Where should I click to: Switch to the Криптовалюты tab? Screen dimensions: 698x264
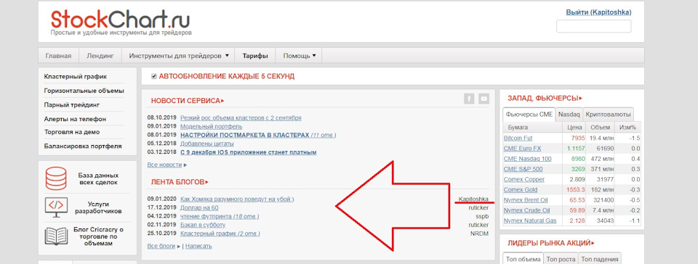(x=608, y=114)
